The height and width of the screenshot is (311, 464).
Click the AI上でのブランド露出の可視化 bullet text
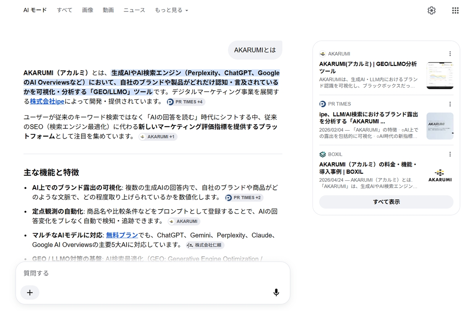(77, 188)
